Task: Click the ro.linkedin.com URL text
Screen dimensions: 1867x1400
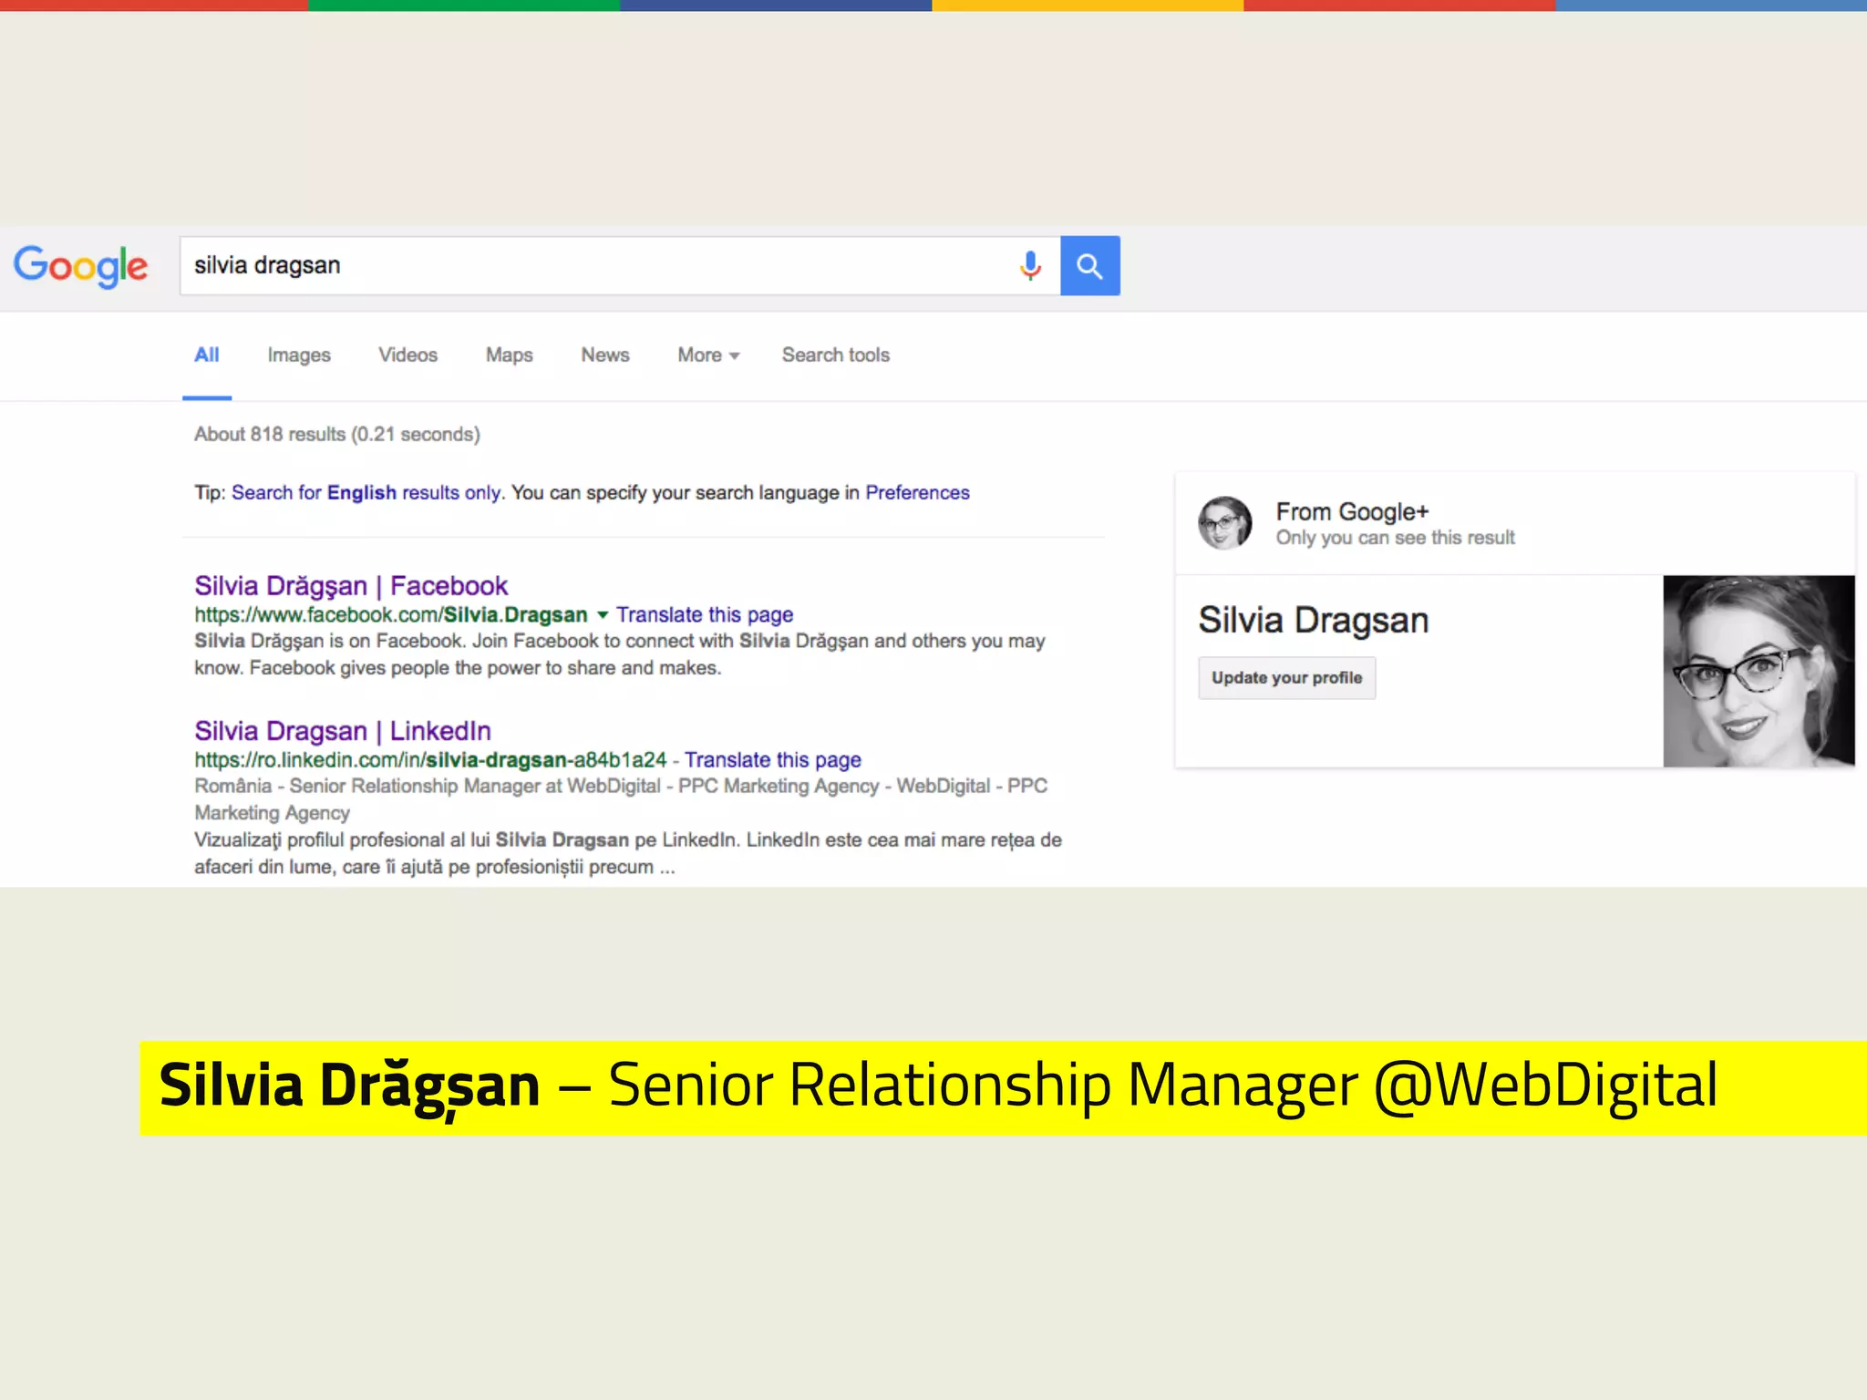Action: 430,759
